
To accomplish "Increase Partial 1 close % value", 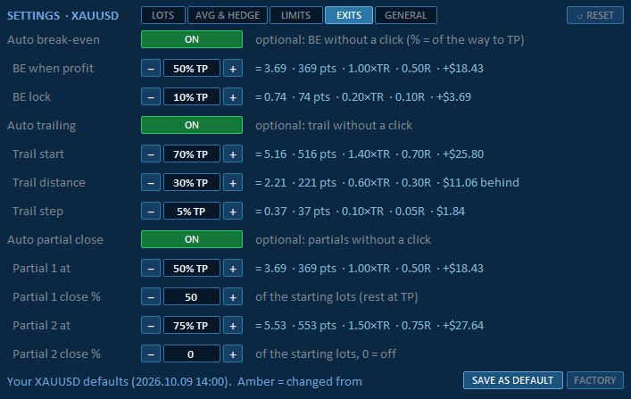I will pos(233,296).
